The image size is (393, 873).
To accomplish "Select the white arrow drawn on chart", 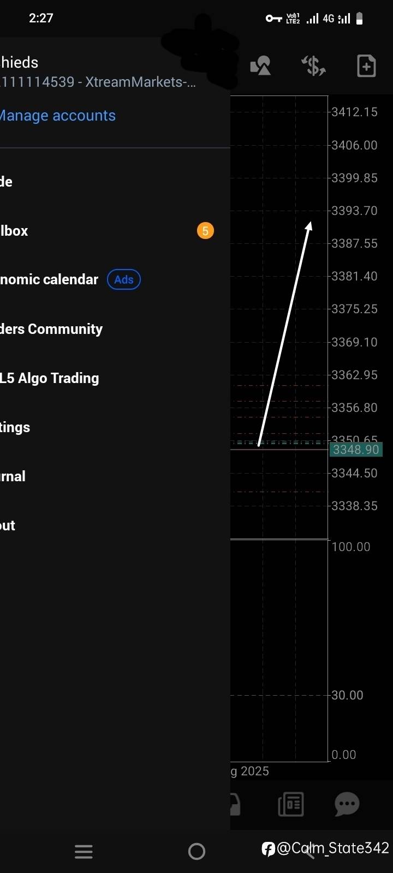I will (x=284, y=333).
